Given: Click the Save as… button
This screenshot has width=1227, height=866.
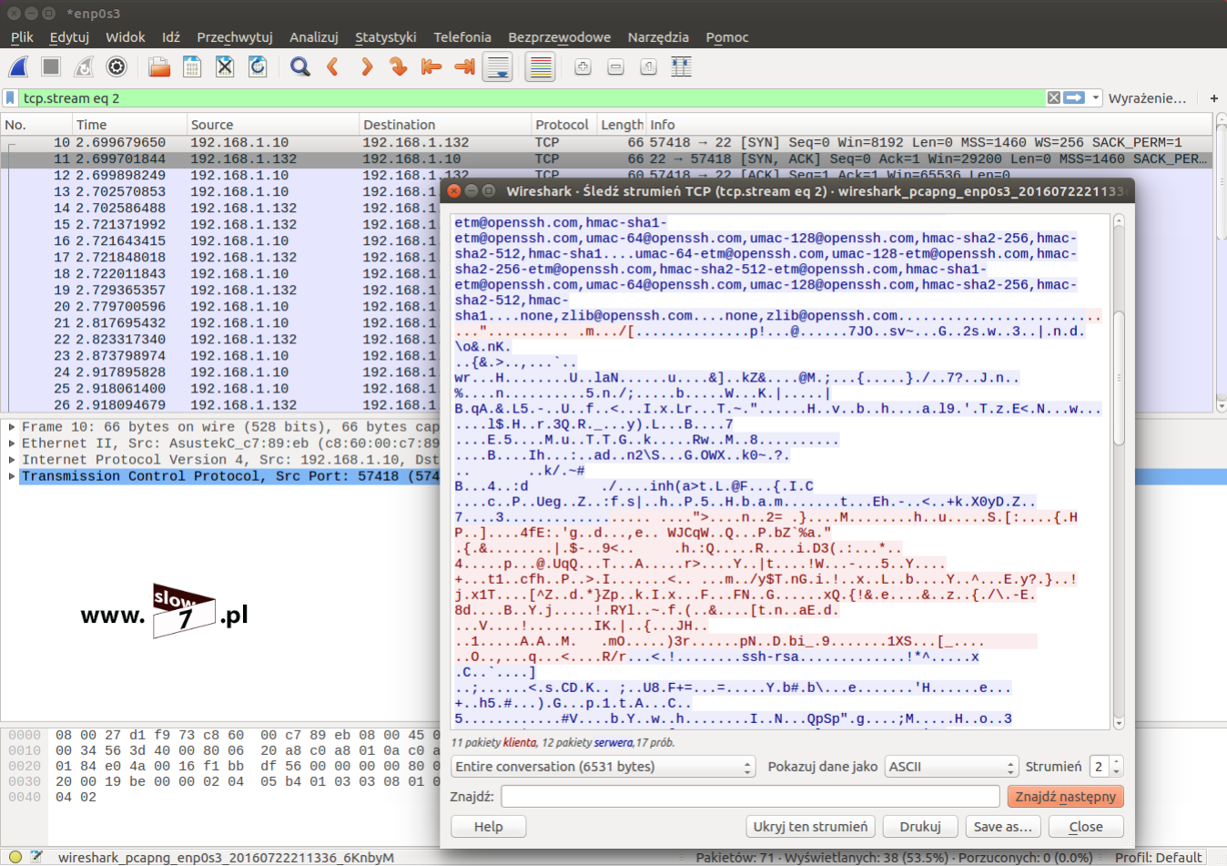Looking at the screenshot, I should click(x=1003, y=827).
